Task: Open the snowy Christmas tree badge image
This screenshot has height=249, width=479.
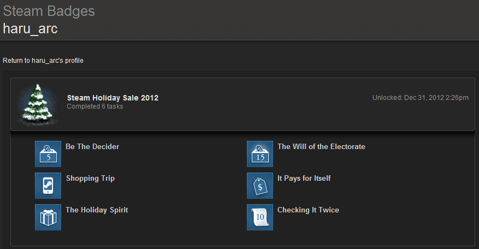Action: (x=38, y=104)
